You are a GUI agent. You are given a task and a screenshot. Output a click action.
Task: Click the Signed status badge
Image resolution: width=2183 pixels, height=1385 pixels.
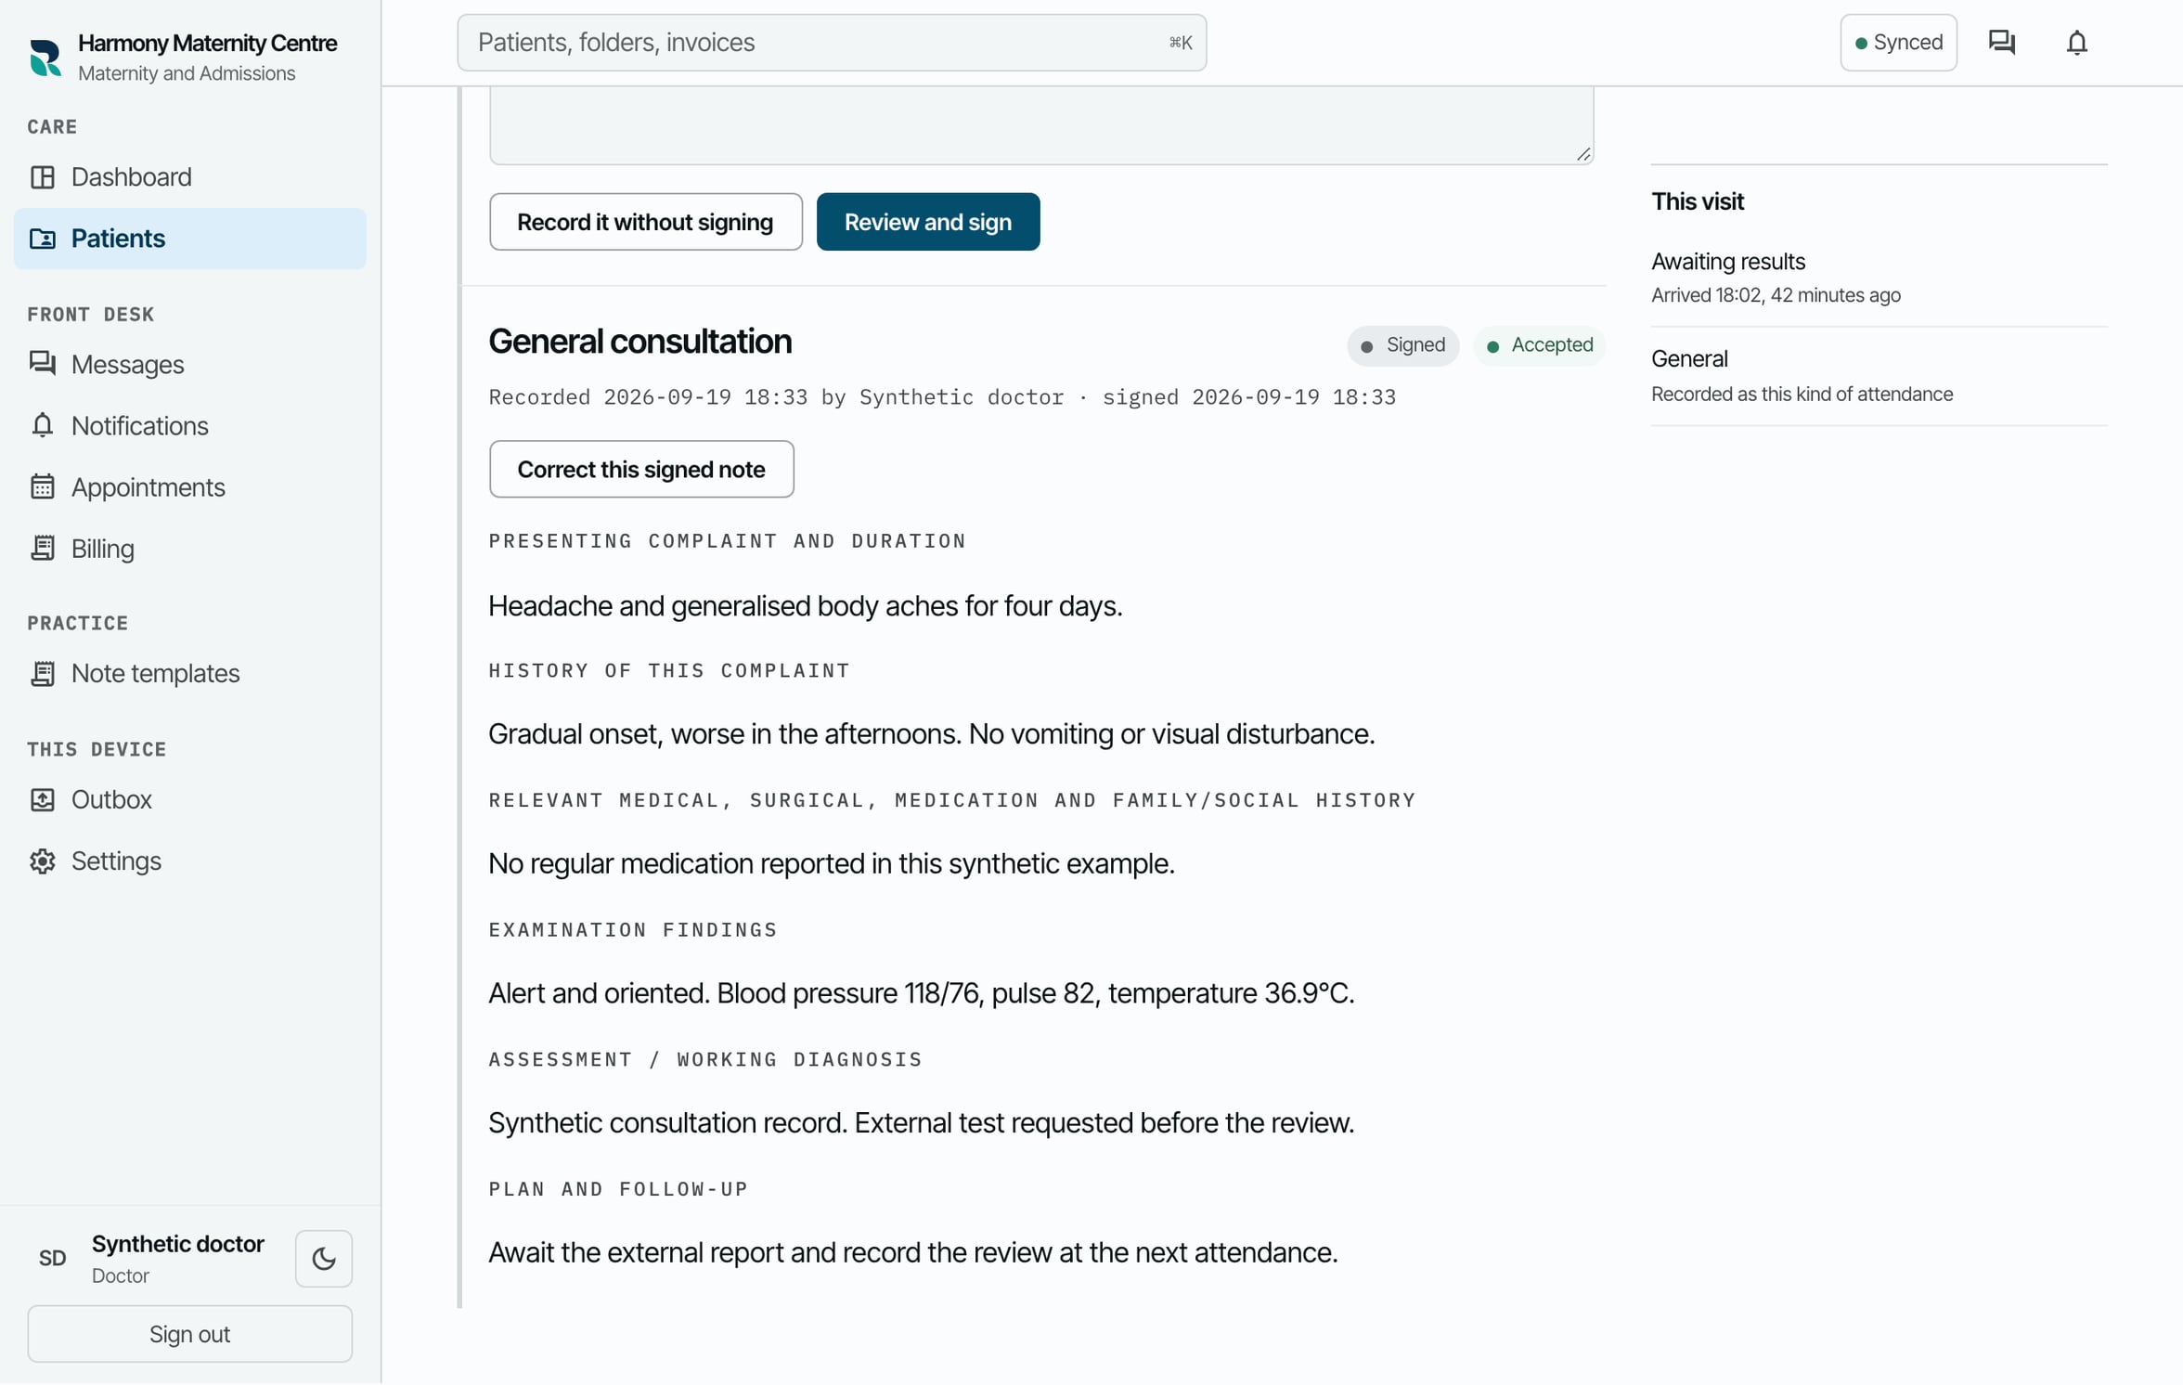coord(1403,345)
